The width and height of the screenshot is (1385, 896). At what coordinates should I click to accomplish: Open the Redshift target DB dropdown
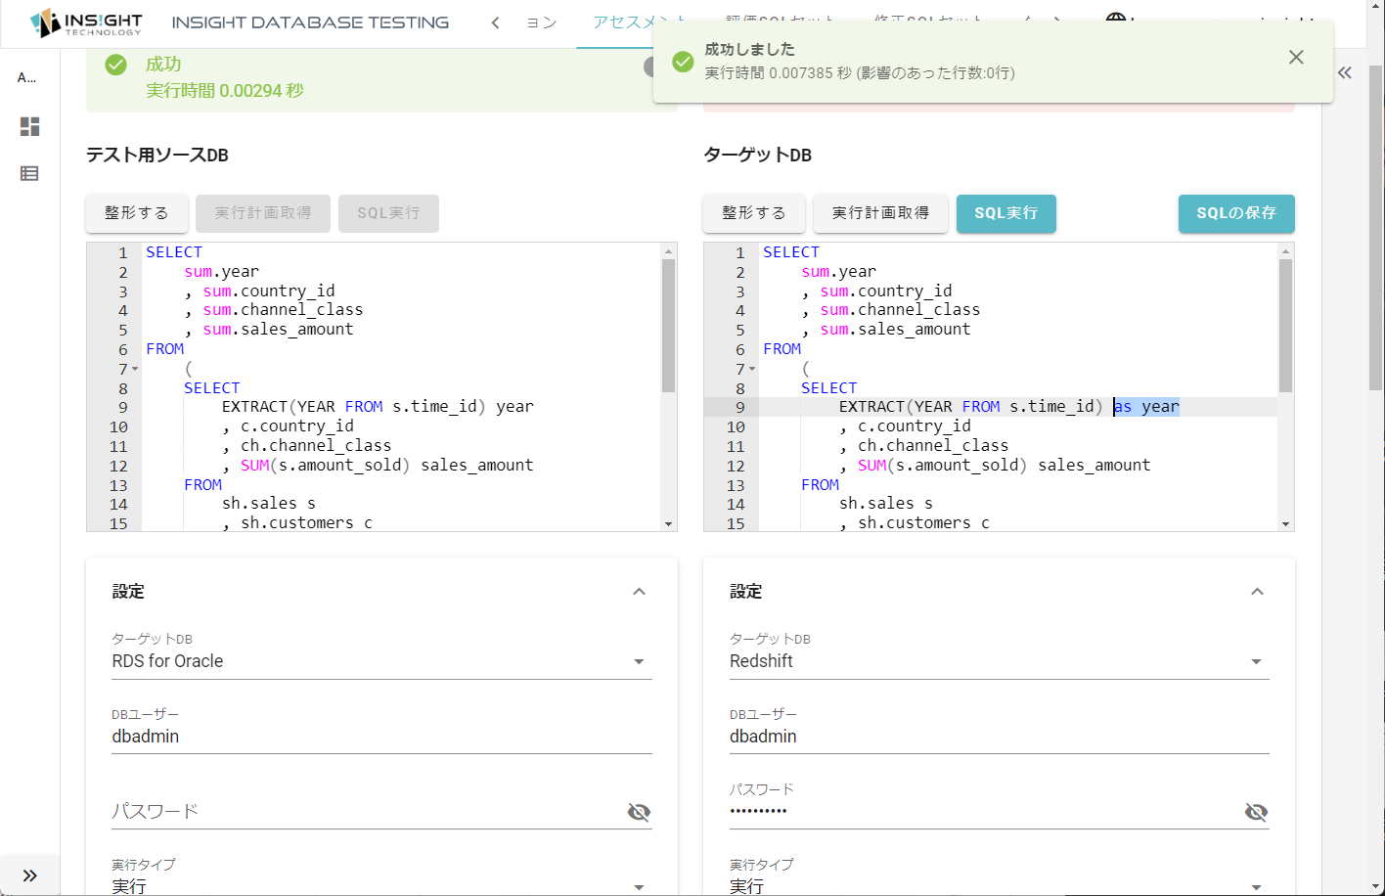coord(999,661)
